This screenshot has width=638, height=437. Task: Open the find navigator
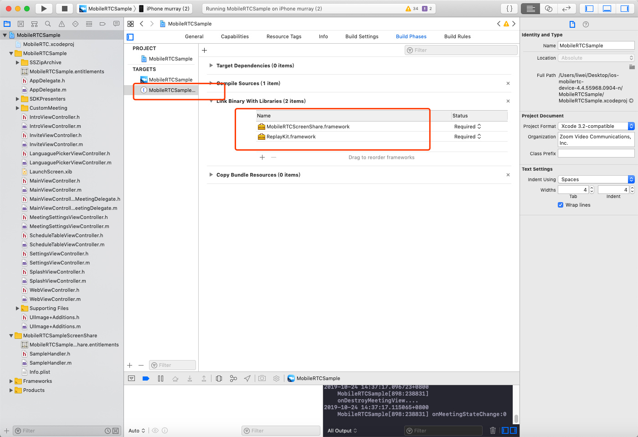(48, 24)
